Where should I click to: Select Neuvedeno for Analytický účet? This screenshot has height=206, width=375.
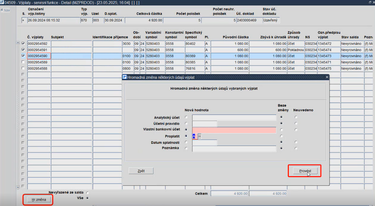(296, 117)
